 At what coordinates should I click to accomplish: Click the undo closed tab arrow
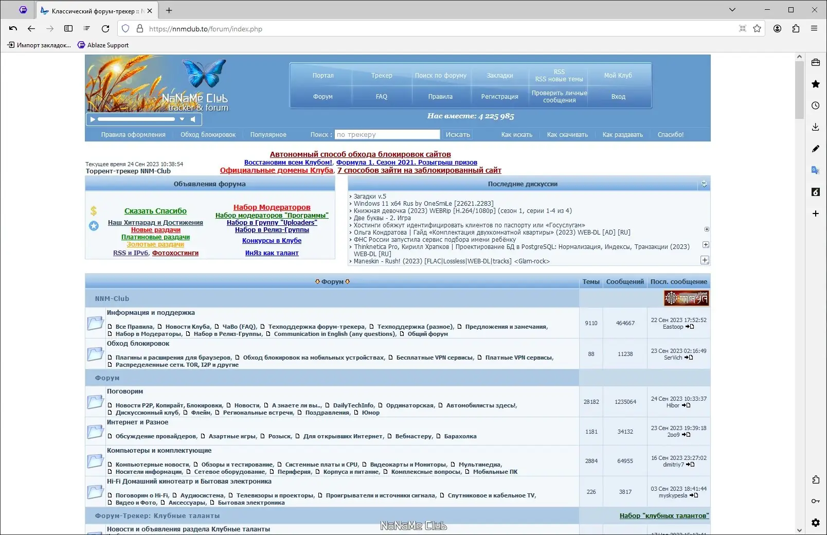click(13, 29)
